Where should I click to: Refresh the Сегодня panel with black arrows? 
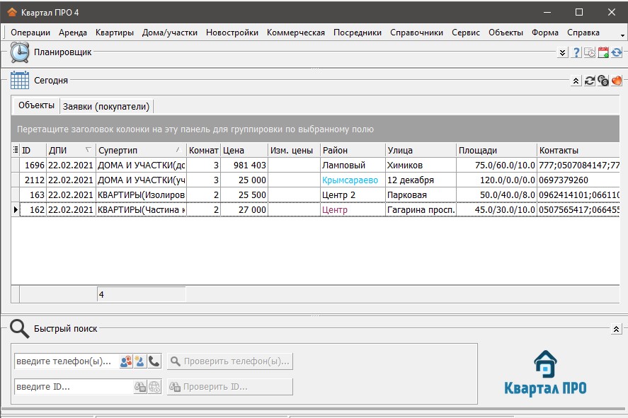point(589,81)
